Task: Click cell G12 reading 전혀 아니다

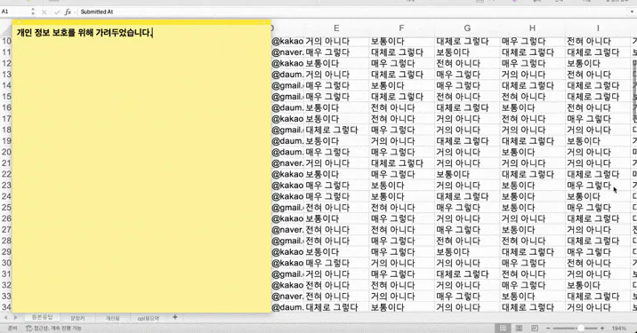Action: (x=467, y=63)
